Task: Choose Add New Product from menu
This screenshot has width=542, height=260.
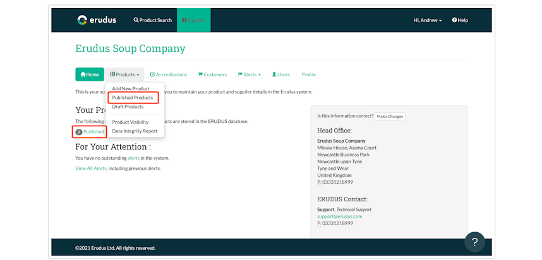Action: pos(131,89)
